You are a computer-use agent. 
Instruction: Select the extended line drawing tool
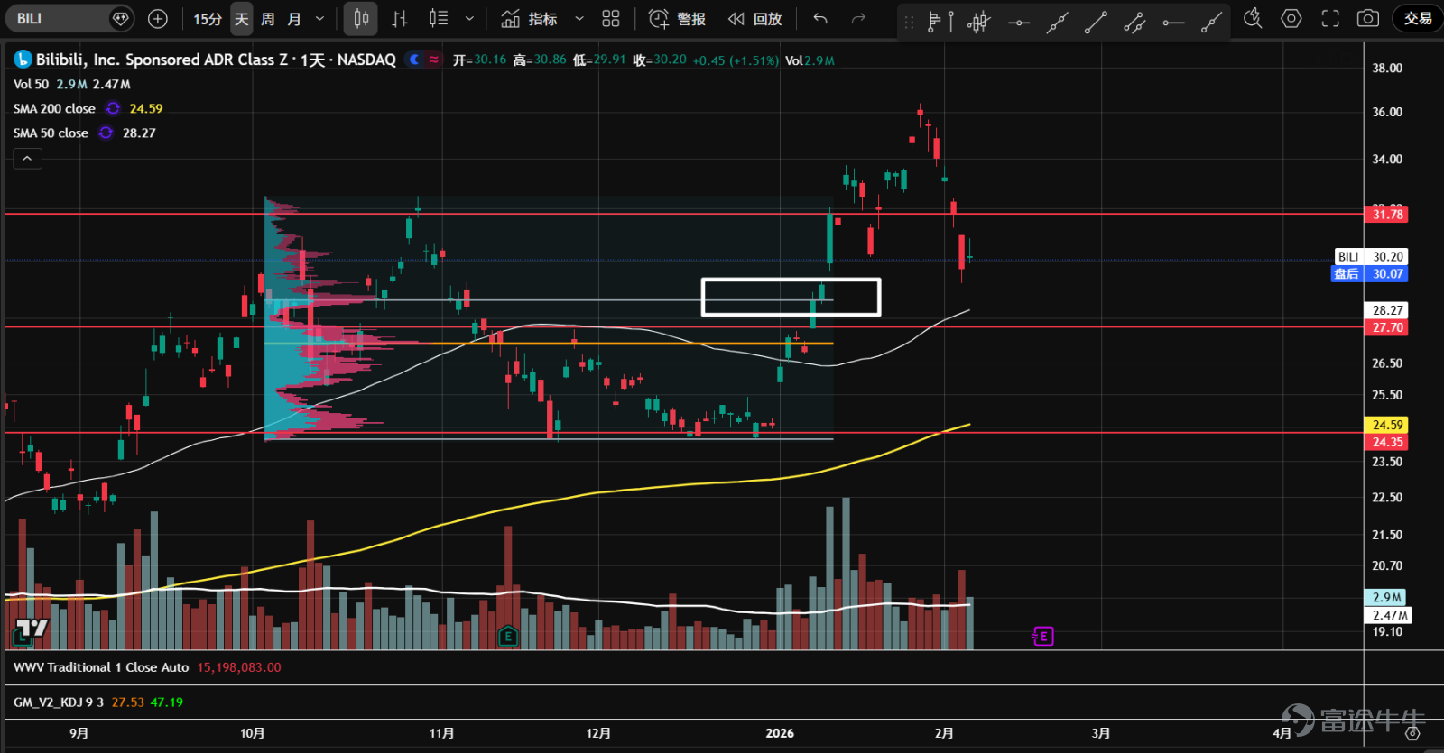point(1057,22)
